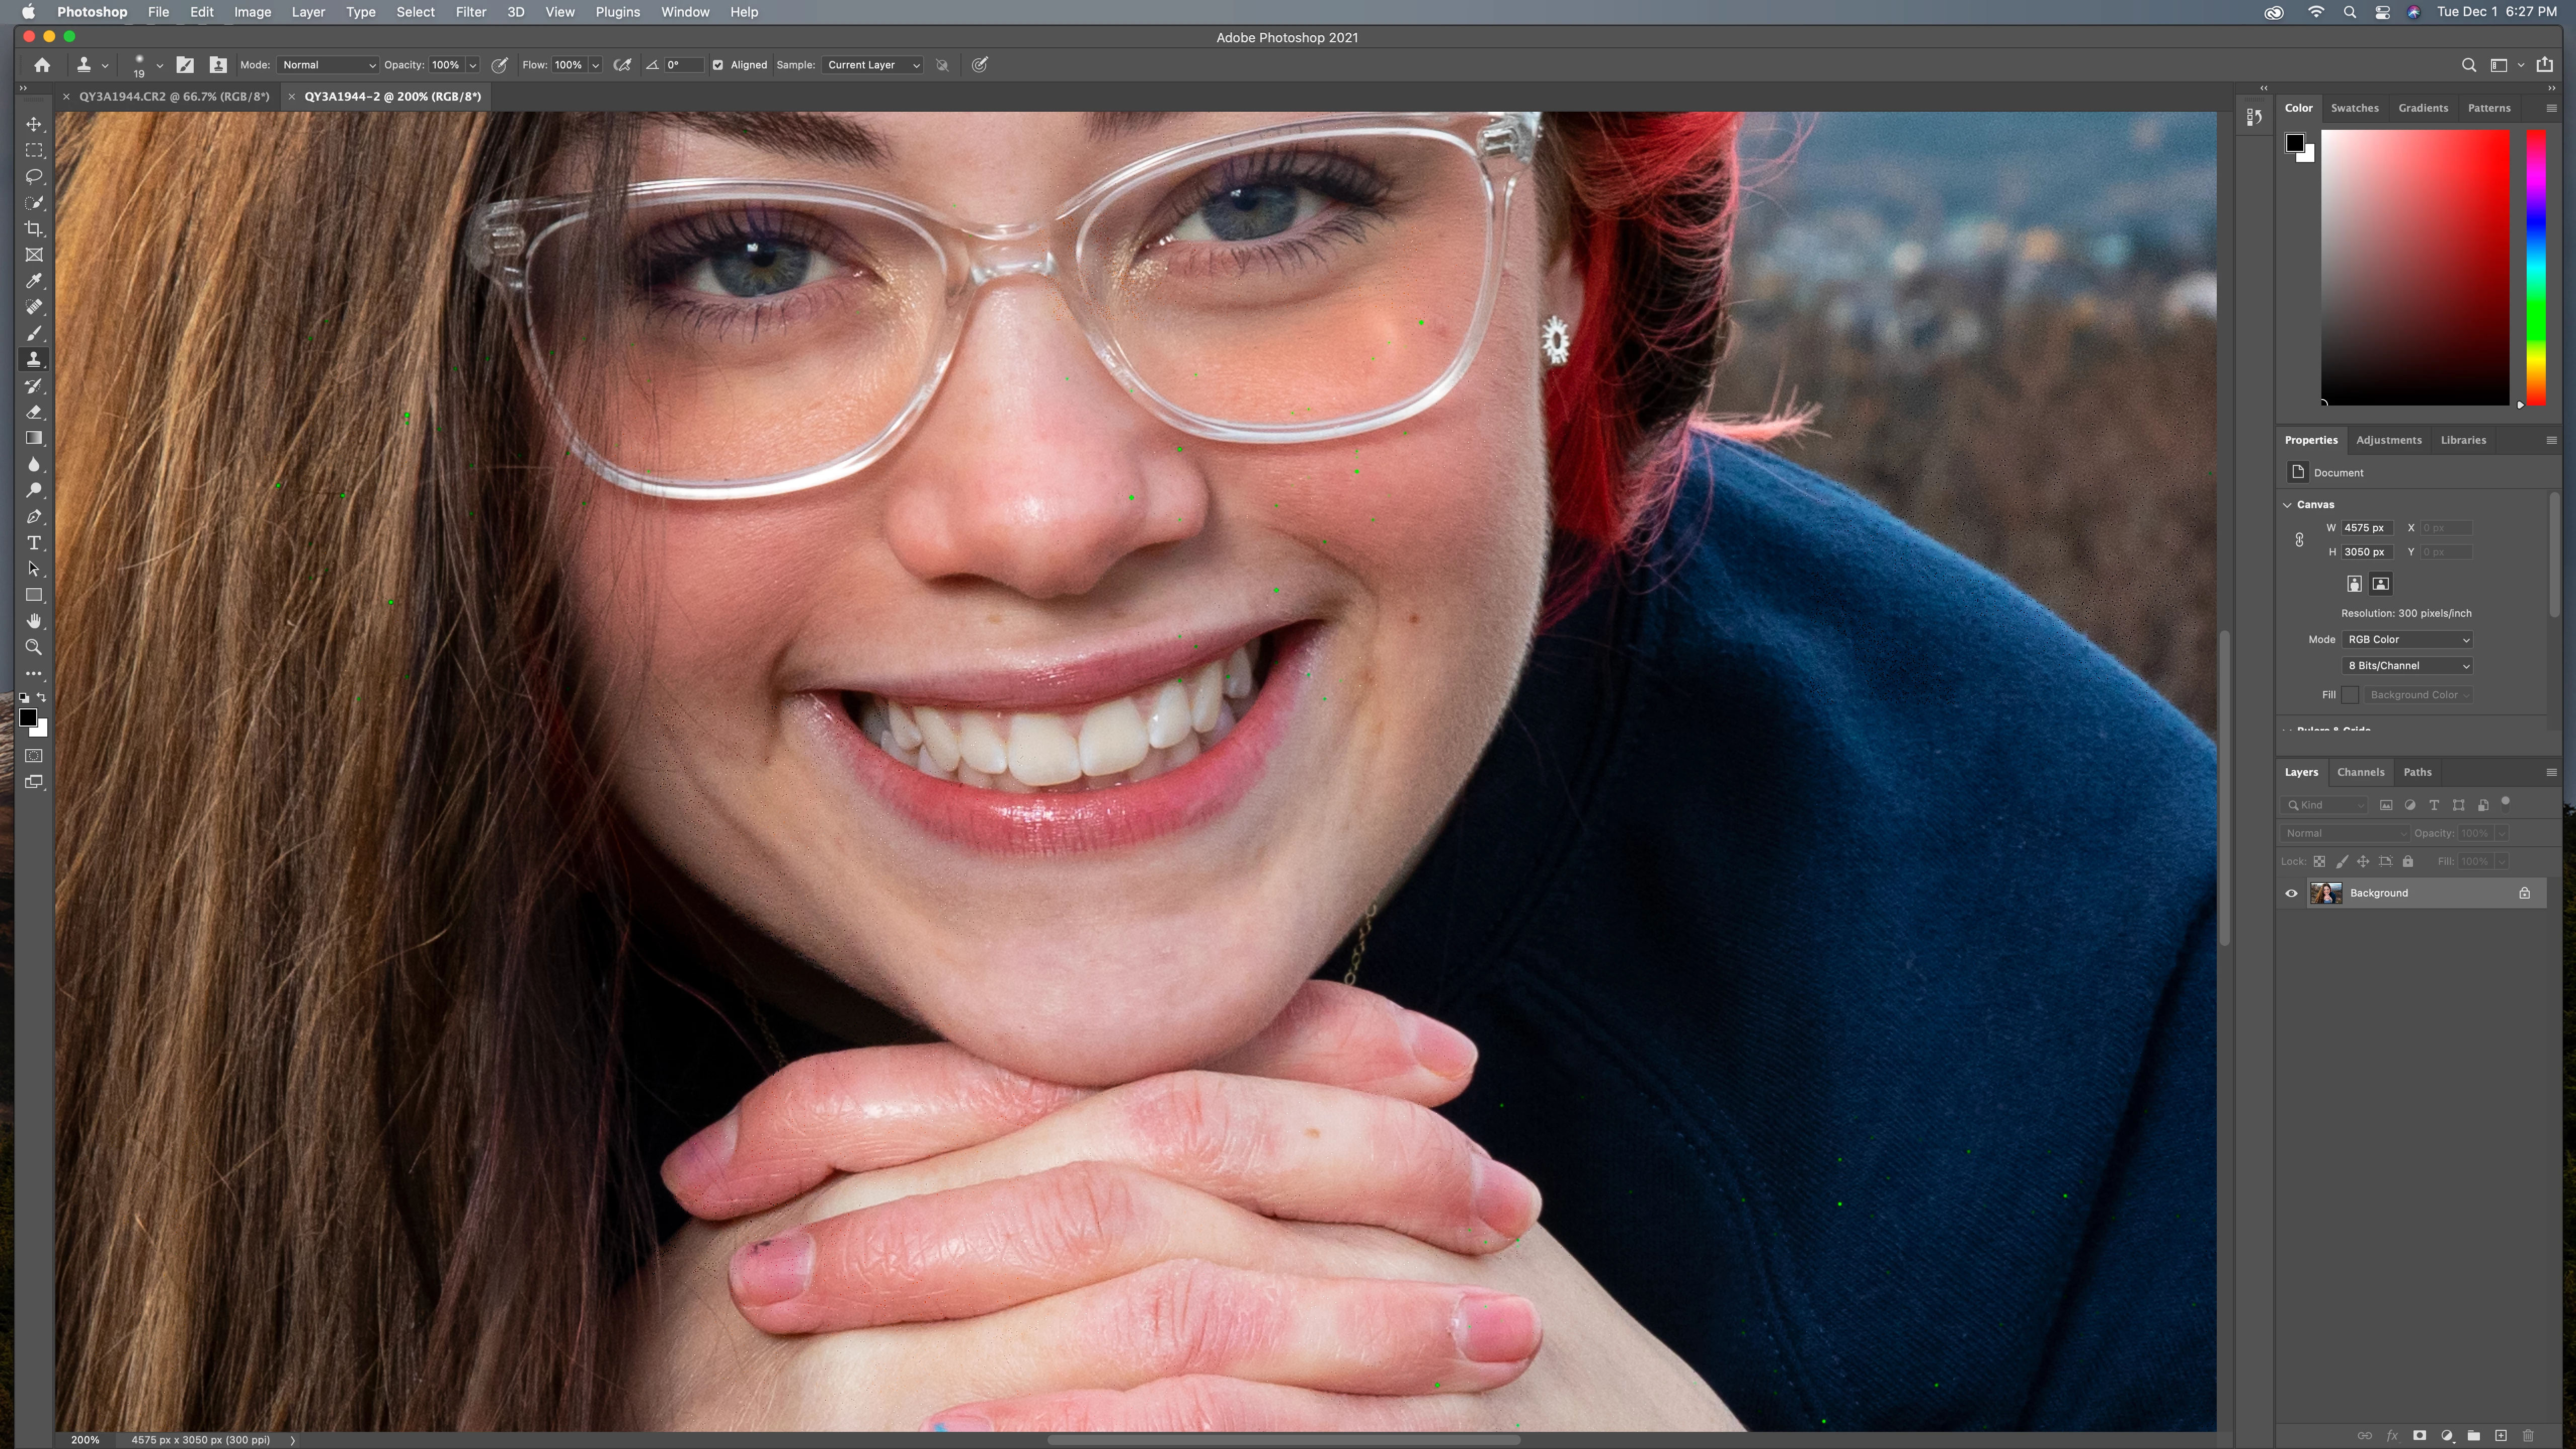Select the Hand tool
This screenshot has width=2576, height=1449.
click(x=34, y=621)
